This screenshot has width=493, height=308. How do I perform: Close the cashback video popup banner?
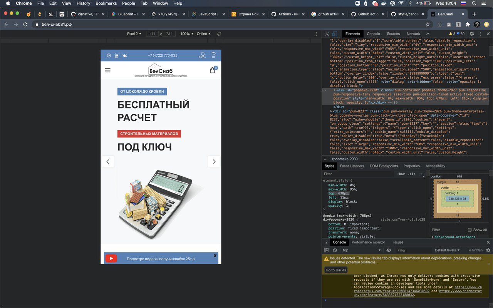point(215,256)
